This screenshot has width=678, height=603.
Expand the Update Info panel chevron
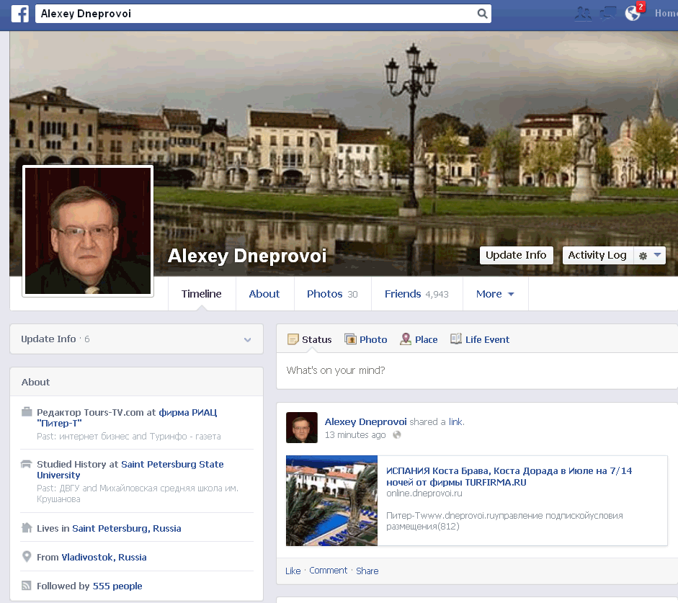tap(248, 340)
